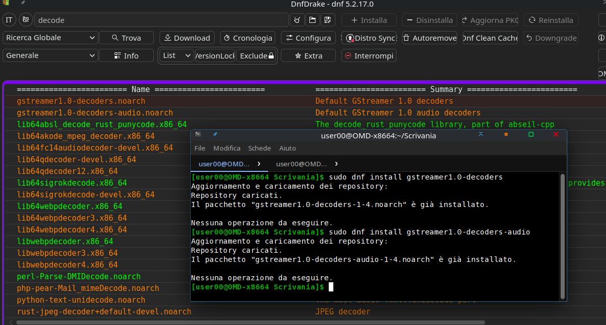This screenshot has width=606, height=325.
Task: Clear the search field with the broom icon
Action: point(297,20)
